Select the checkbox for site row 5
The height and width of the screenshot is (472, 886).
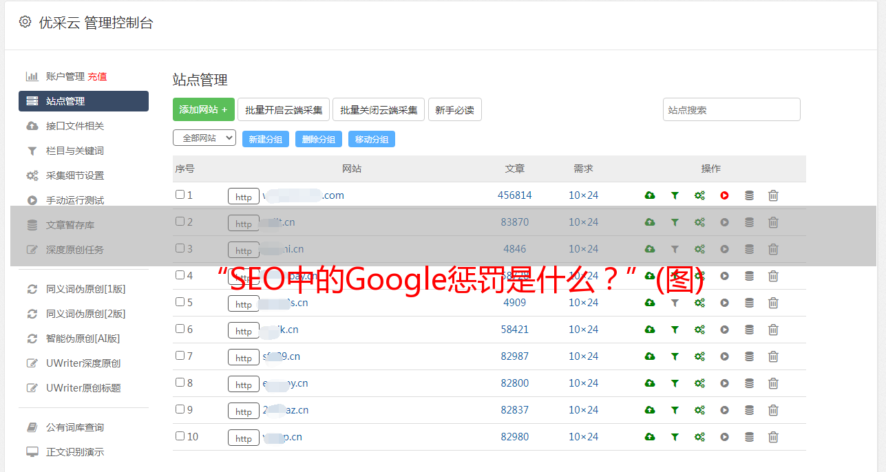click(180, 302)
